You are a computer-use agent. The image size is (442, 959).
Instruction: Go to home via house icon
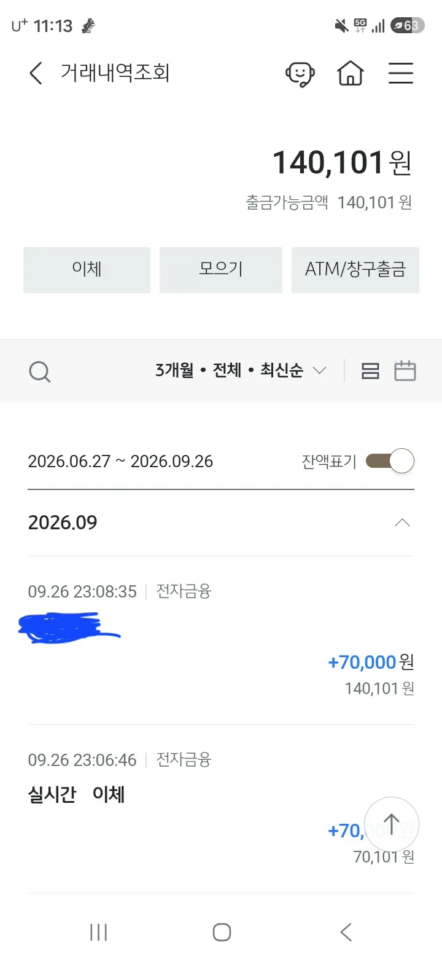point(351,73)
